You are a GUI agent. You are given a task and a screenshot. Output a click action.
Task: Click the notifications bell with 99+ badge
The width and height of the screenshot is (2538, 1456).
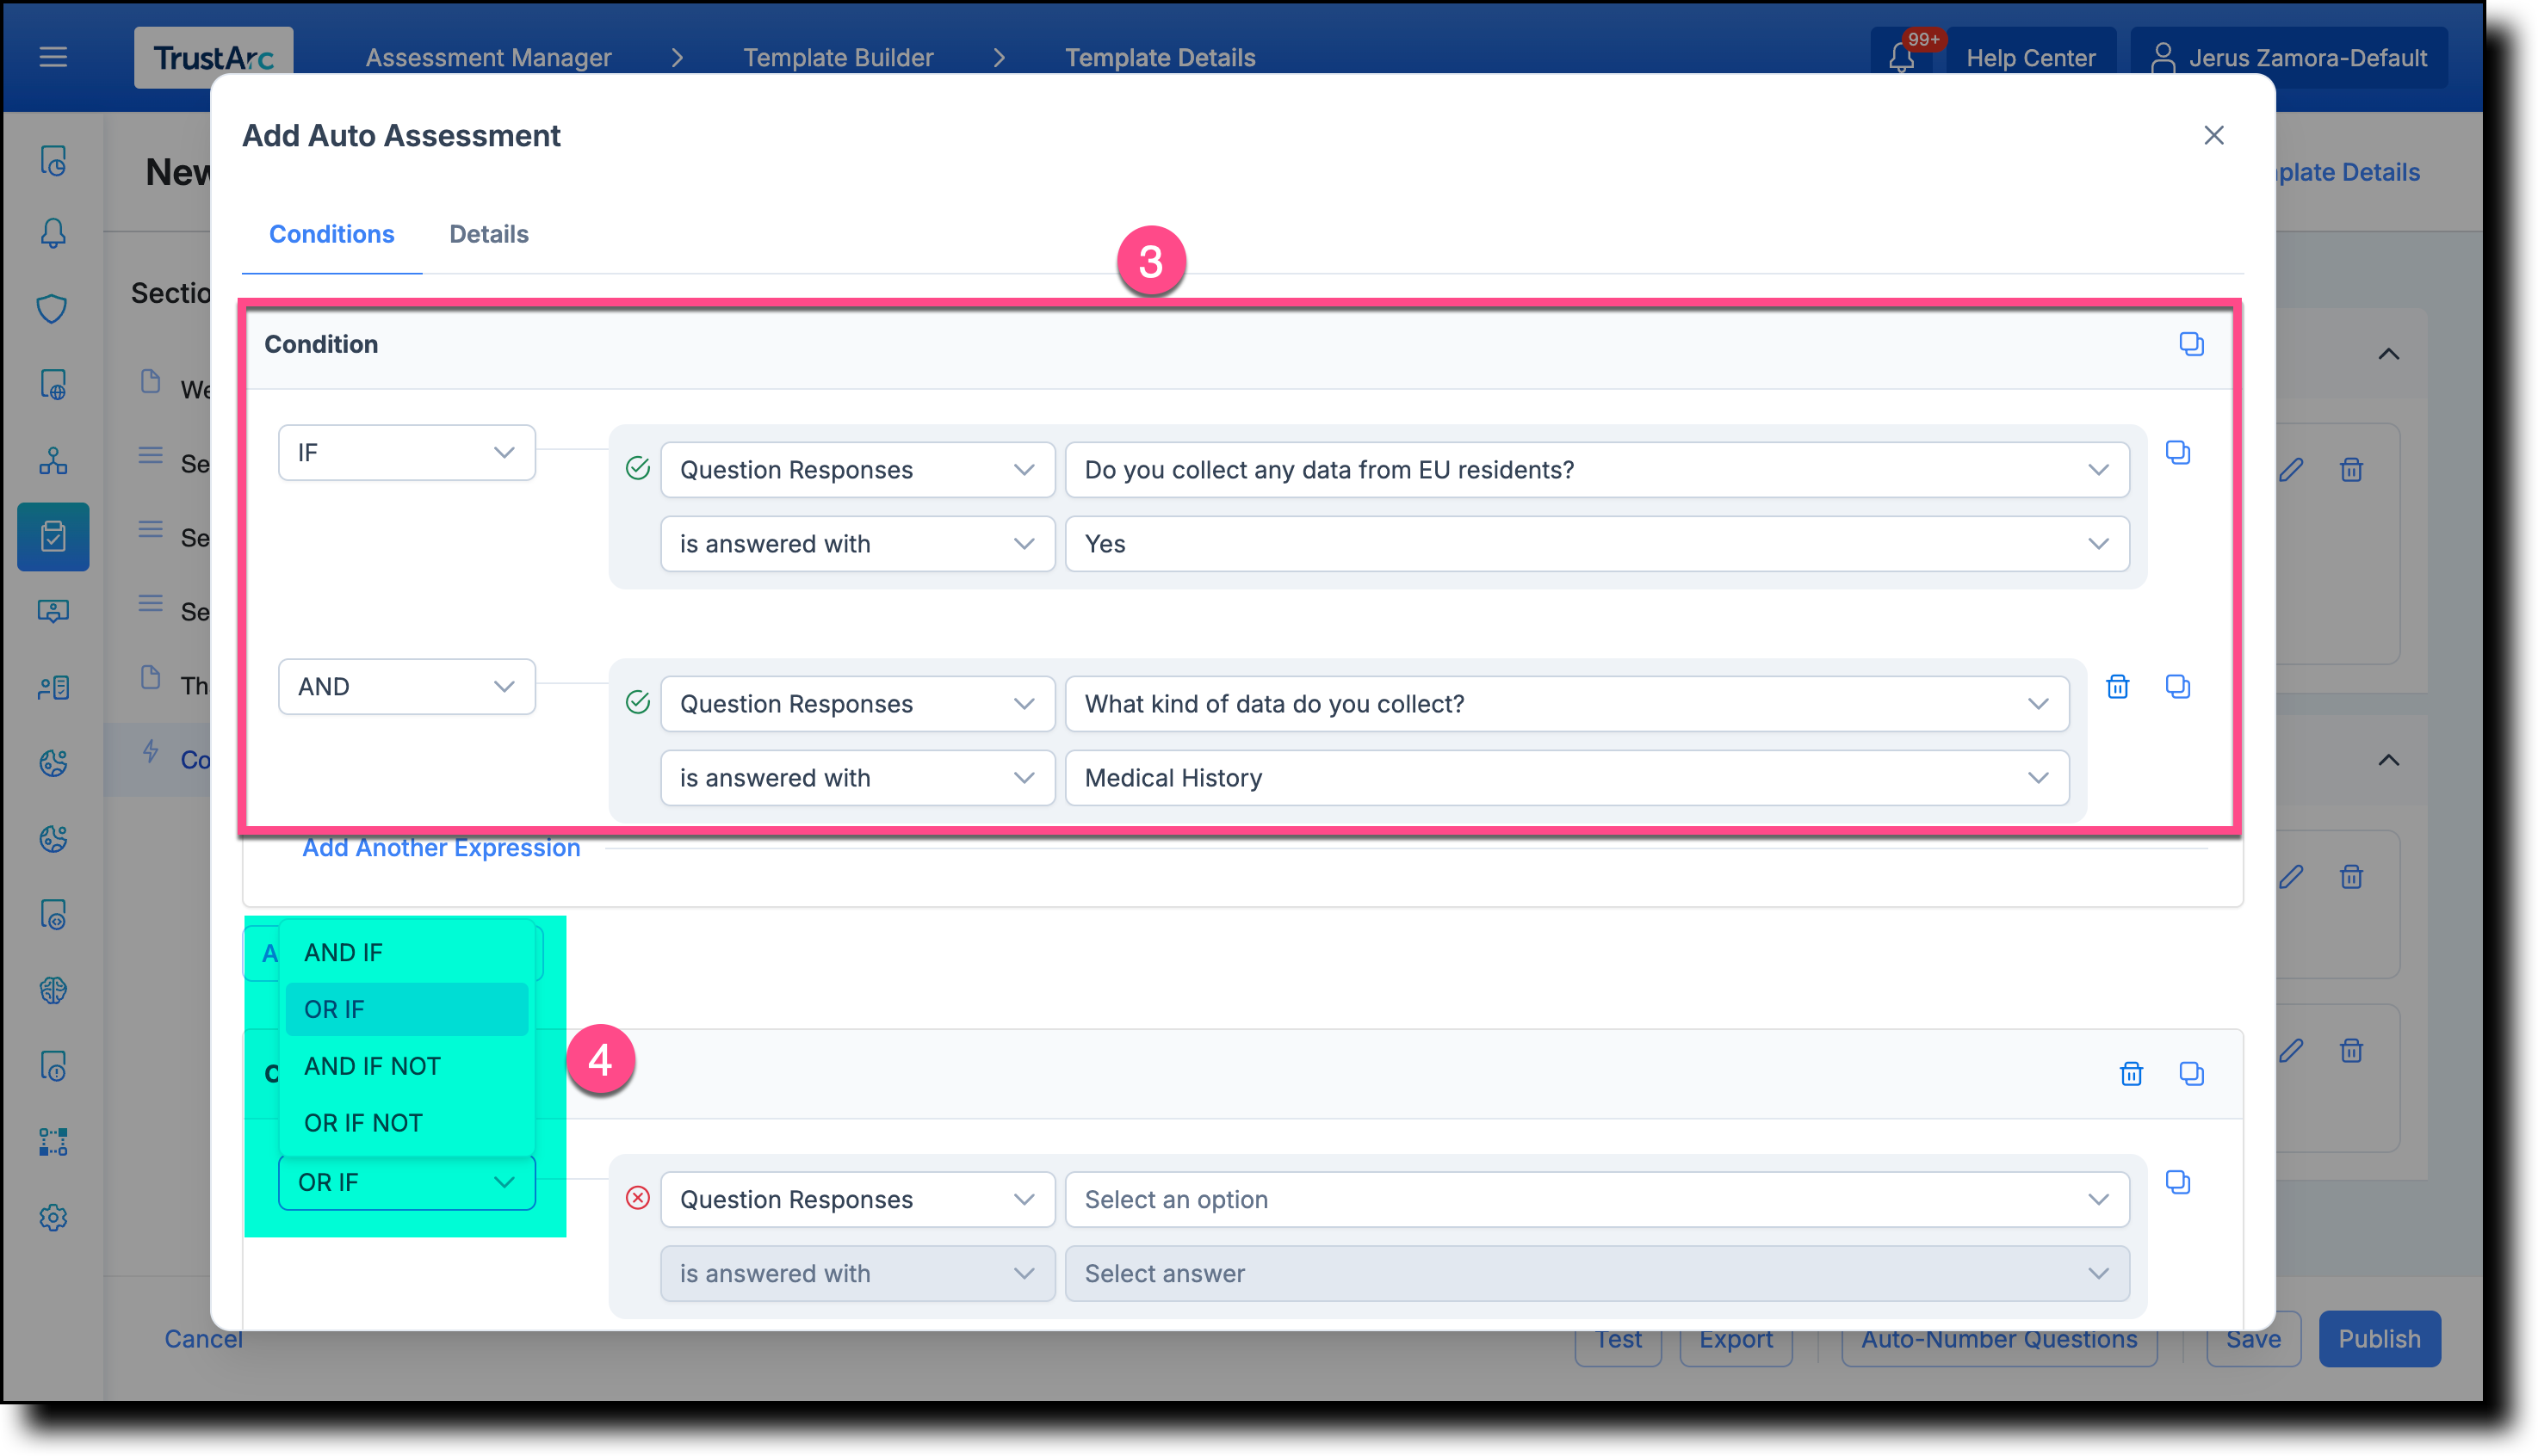point(1902,58)
